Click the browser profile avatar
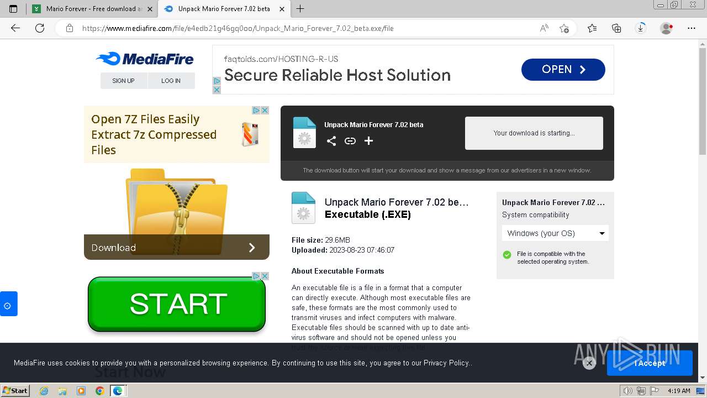707x398 pixels. (666, 28)
